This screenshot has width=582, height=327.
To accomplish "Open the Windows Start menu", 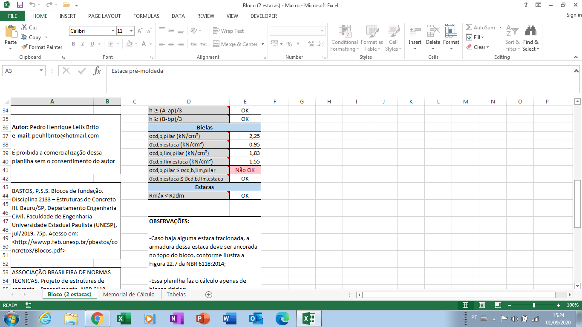I will [x=11, y=318].
